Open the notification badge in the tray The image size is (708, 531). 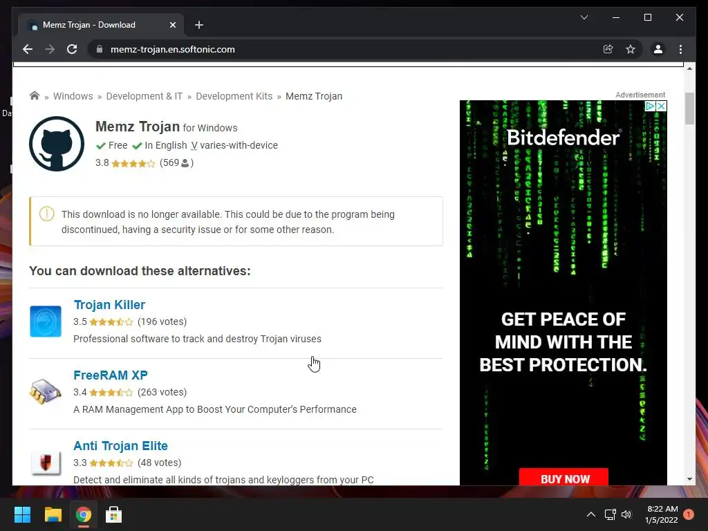point(689,514)
